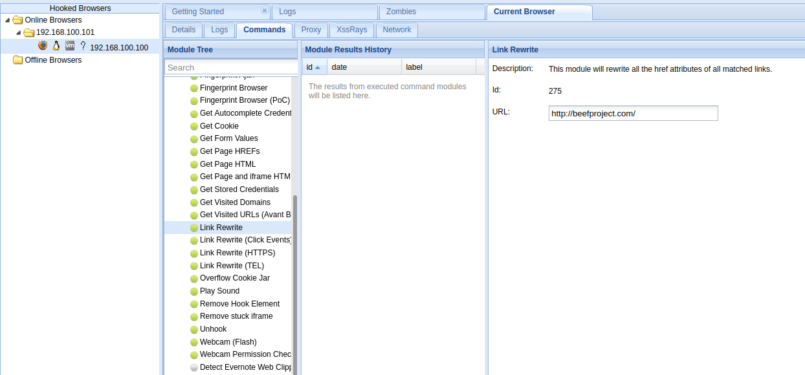Screen dimensions: 805x375
Task: Select the Link Rewrite (HTTPS) module
Action: tap(237, 253)
